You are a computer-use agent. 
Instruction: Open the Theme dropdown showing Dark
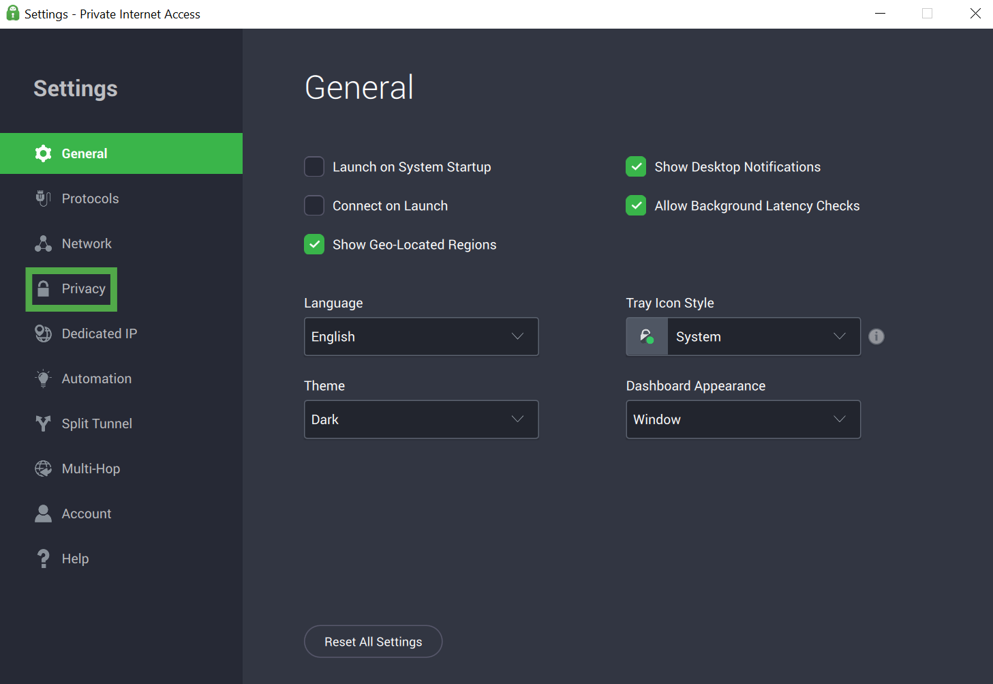click(421, 419)
